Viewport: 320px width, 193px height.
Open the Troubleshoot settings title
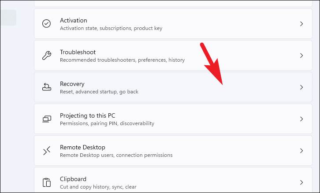click(x=78, y=52)
